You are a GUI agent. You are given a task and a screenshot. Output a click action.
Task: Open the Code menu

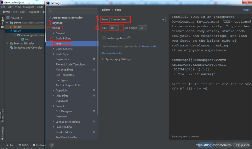(x=40, y=7)
